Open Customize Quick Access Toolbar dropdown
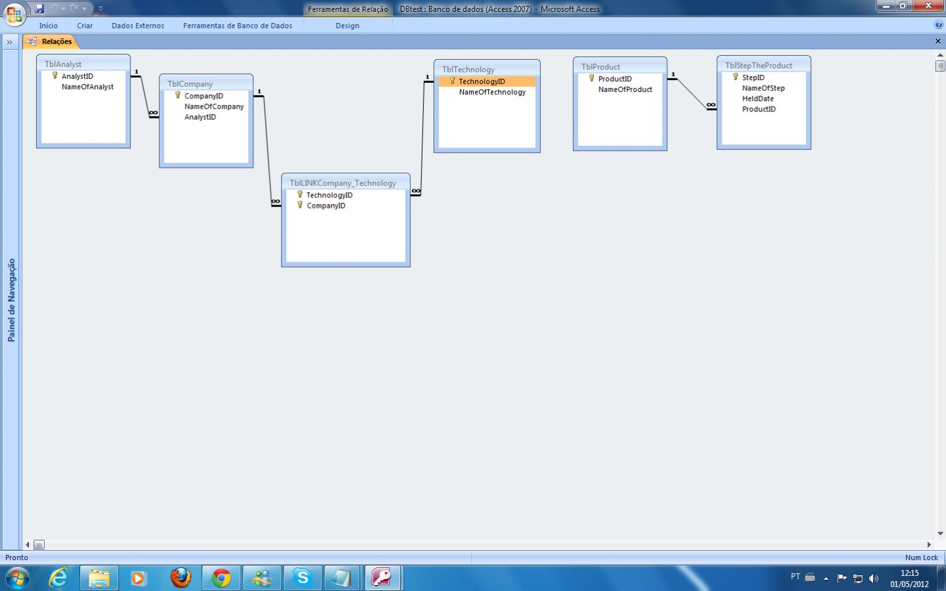This screenshot has width=946, height=591. 101,9
